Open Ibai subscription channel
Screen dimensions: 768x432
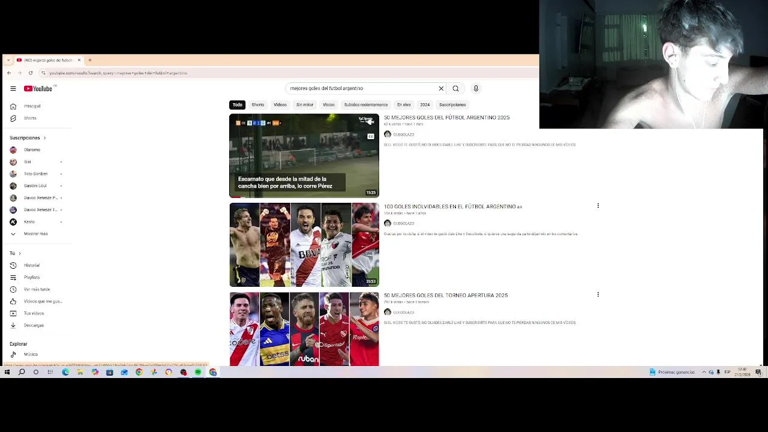(x=27, y=162)
